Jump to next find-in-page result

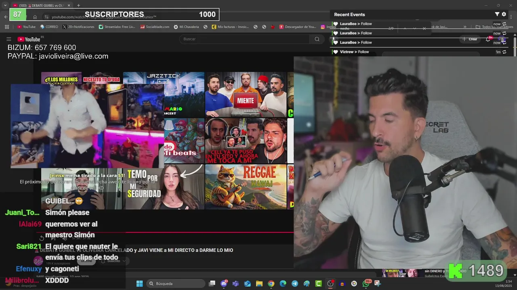(414, 28)
